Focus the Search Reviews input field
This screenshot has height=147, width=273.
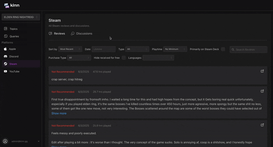coord(248,49)
